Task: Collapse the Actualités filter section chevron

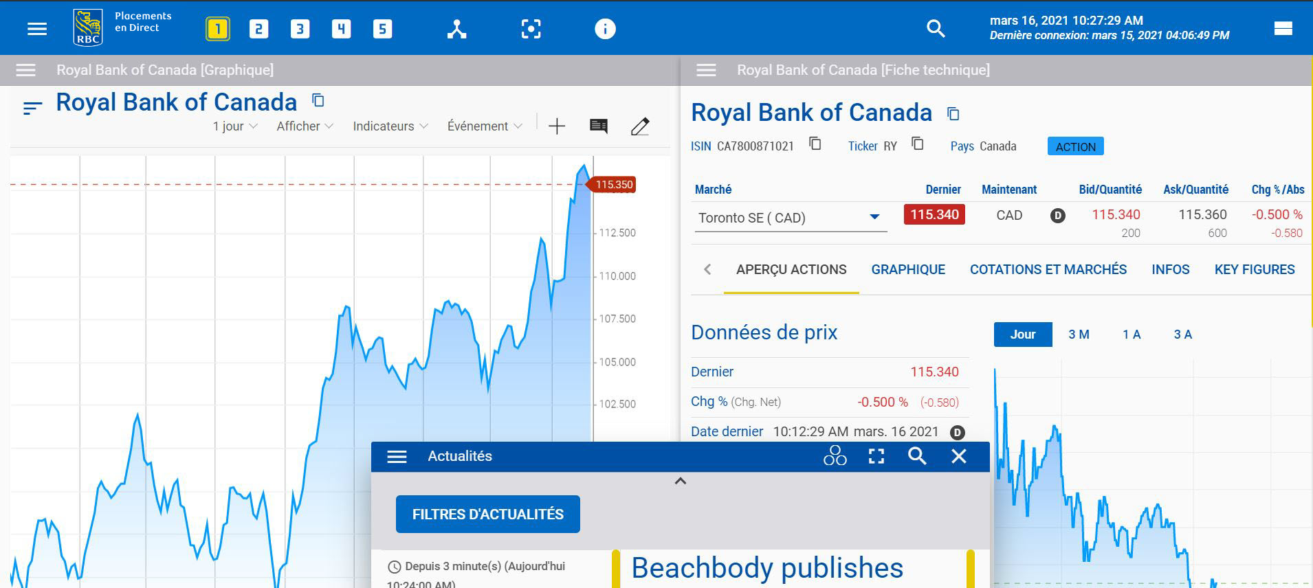Action: coord(681,481)
